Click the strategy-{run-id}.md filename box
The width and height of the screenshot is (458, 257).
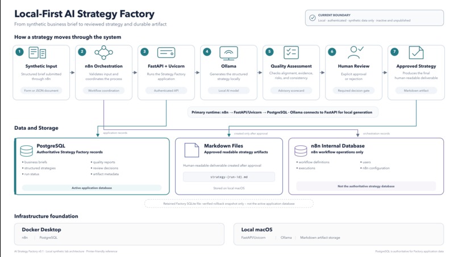[x=229, y=177]
